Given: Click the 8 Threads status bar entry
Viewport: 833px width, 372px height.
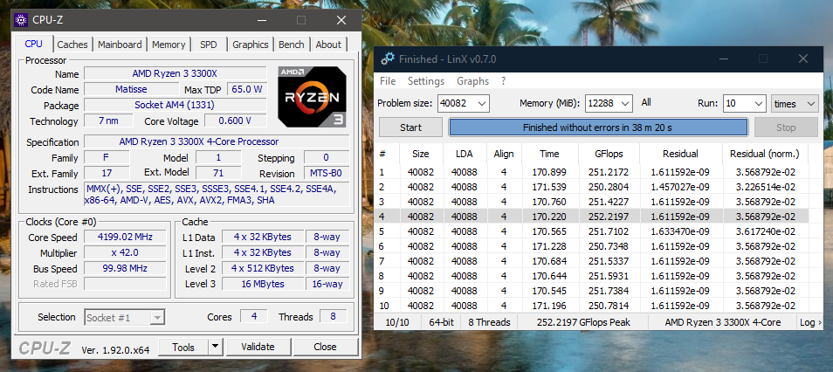Looking at the screenshot, I should pos(489,322).
